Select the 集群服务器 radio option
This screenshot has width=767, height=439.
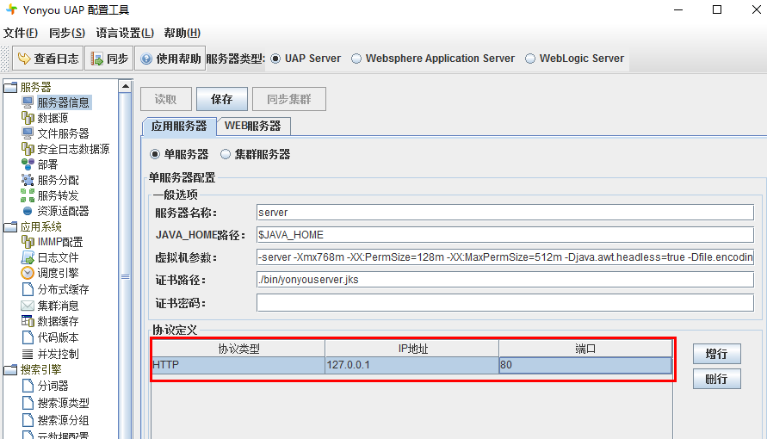click(x=226, y=154)
